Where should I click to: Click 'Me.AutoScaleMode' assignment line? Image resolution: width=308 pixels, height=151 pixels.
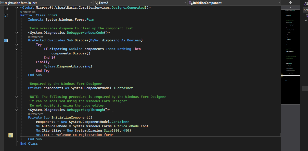tap(92, 126)
